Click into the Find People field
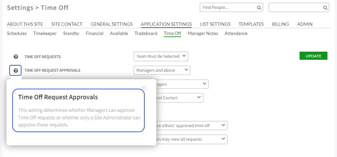Image resolution: width=337 pixels, height=157 pixels. 228,8
